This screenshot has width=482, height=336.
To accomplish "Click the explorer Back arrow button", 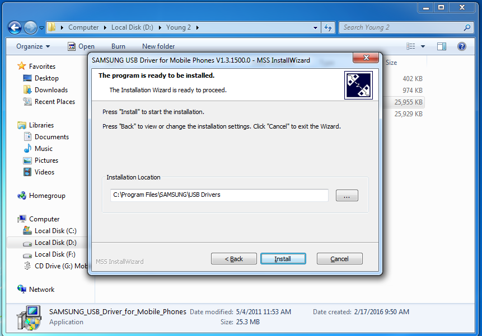I will (x=15, y=28).
